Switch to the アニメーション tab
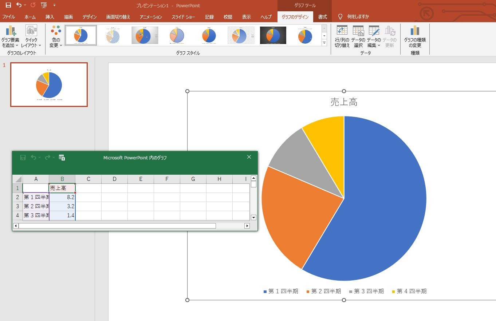Viewport: 496px width, 321px height. pyautogui.click(x=151, y=17)
